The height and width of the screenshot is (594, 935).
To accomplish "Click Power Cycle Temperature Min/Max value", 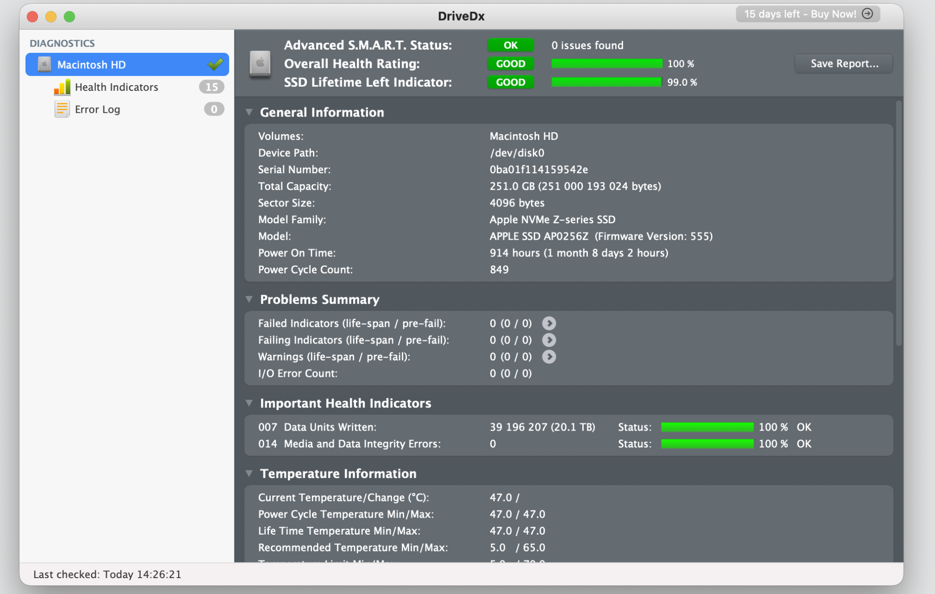I will click(x=517, y=514).
